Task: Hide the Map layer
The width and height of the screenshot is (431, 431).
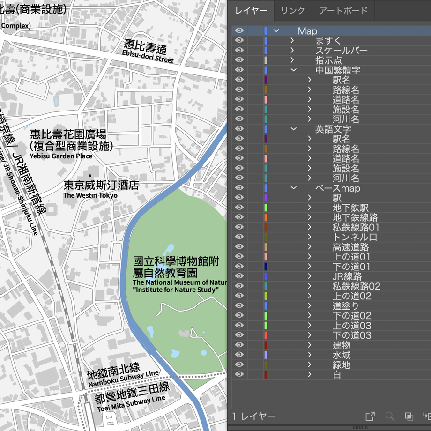Action: point(239,30)
